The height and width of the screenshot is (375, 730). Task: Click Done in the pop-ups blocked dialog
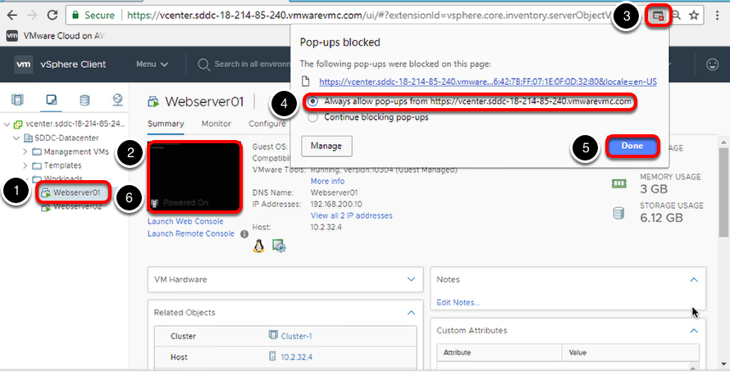point(632,146)
